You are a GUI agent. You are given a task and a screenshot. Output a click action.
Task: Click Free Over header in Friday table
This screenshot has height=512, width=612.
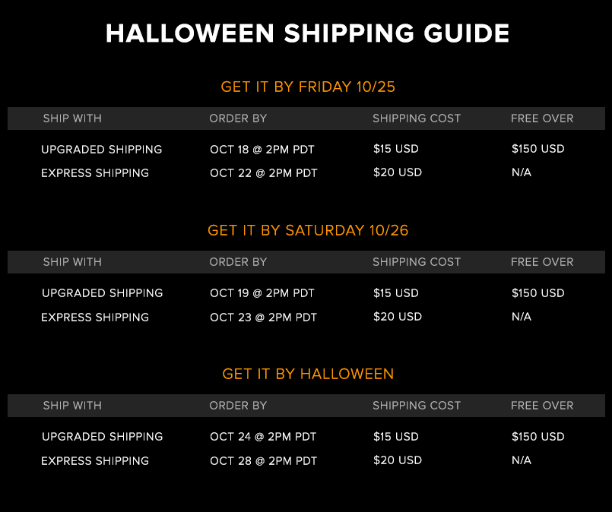[542, 119]
